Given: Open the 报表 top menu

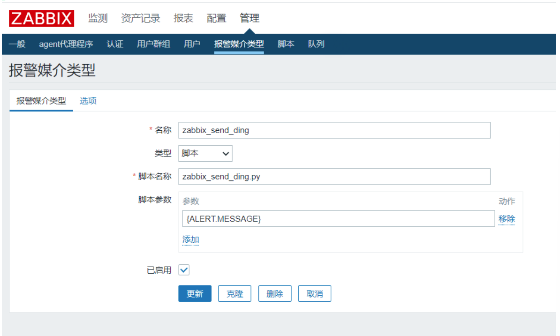Looking at the screenshot, I should [183, 18].
